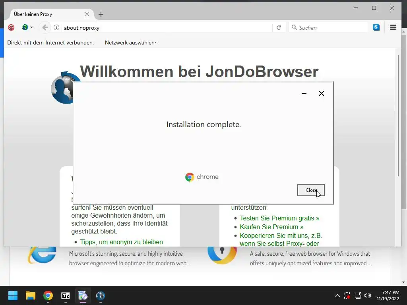Screen dimensions: 407x305
Task: Close the 'Über keinen Proxy' tab
Action: coord(87,14)
